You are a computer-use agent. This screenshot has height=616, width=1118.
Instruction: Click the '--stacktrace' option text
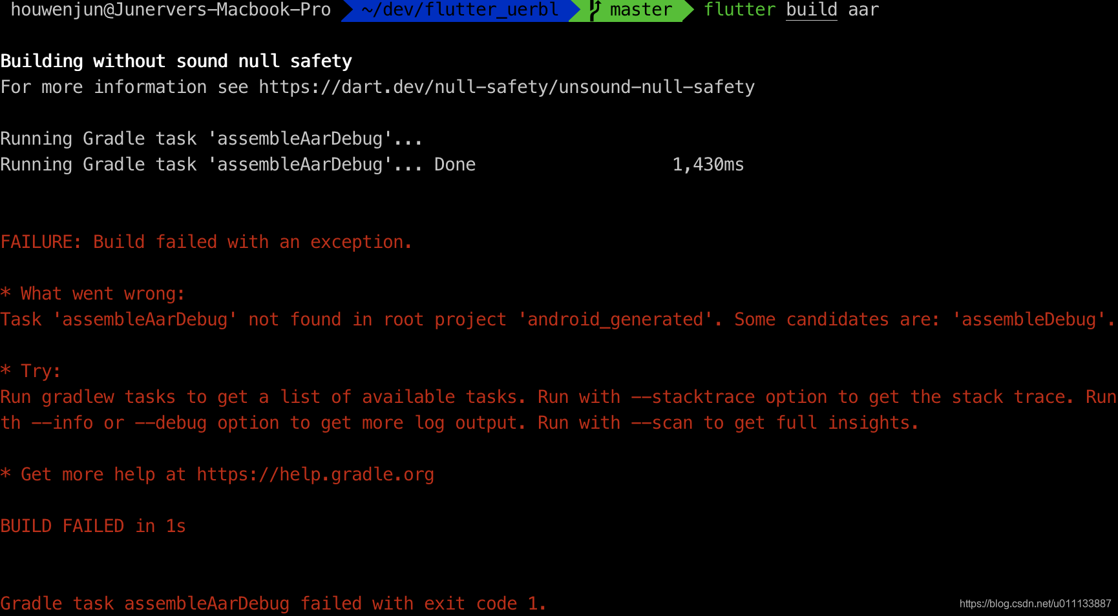coord(693,397)
